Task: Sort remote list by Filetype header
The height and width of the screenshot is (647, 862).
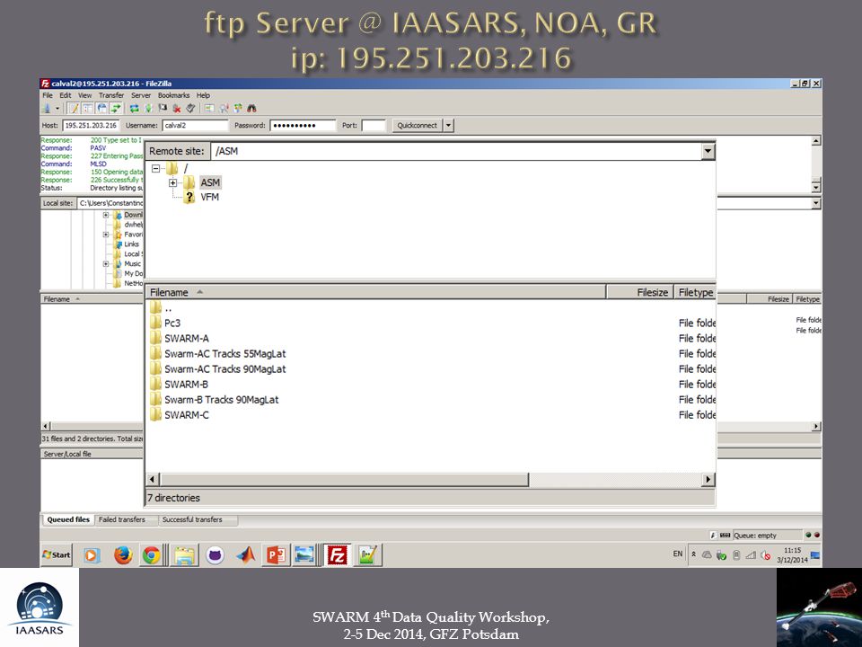Action: (x=694, y=292)
